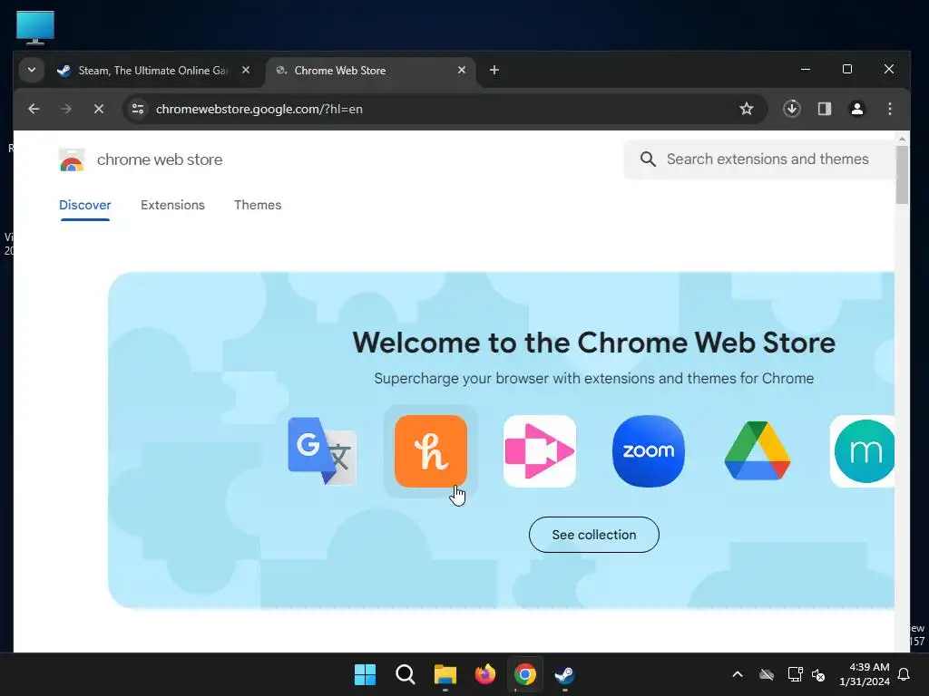Click the Chrome taskbar icon

click(525, 674)
